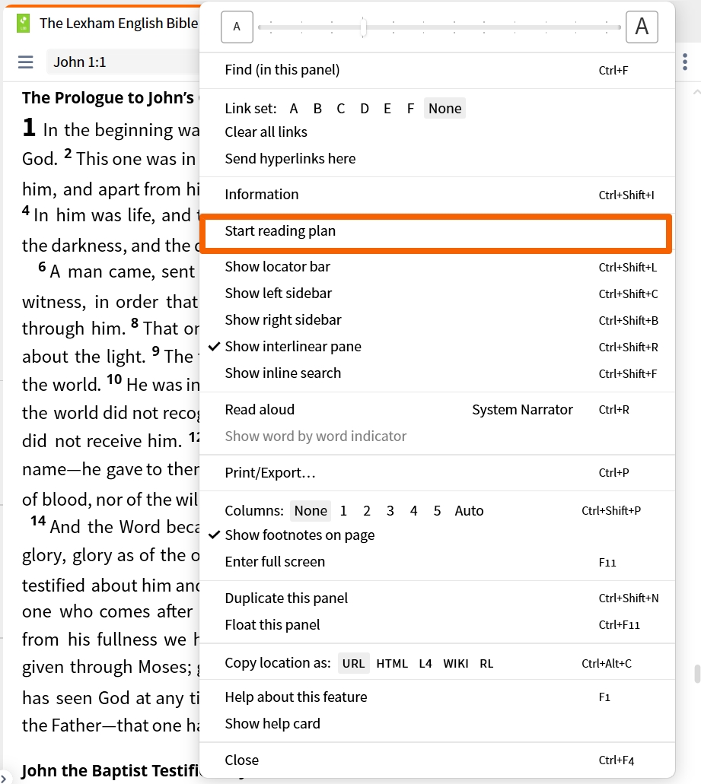Choose link set D
This screenshot has width=701, height=784.
point(365,109)
